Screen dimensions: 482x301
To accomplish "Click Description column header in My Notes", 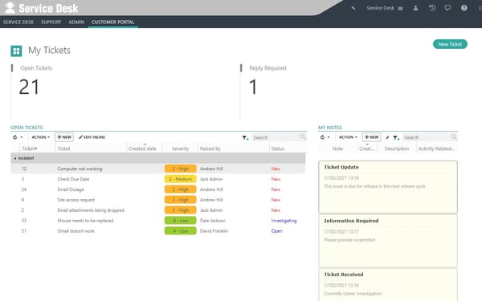I will 397,148.
